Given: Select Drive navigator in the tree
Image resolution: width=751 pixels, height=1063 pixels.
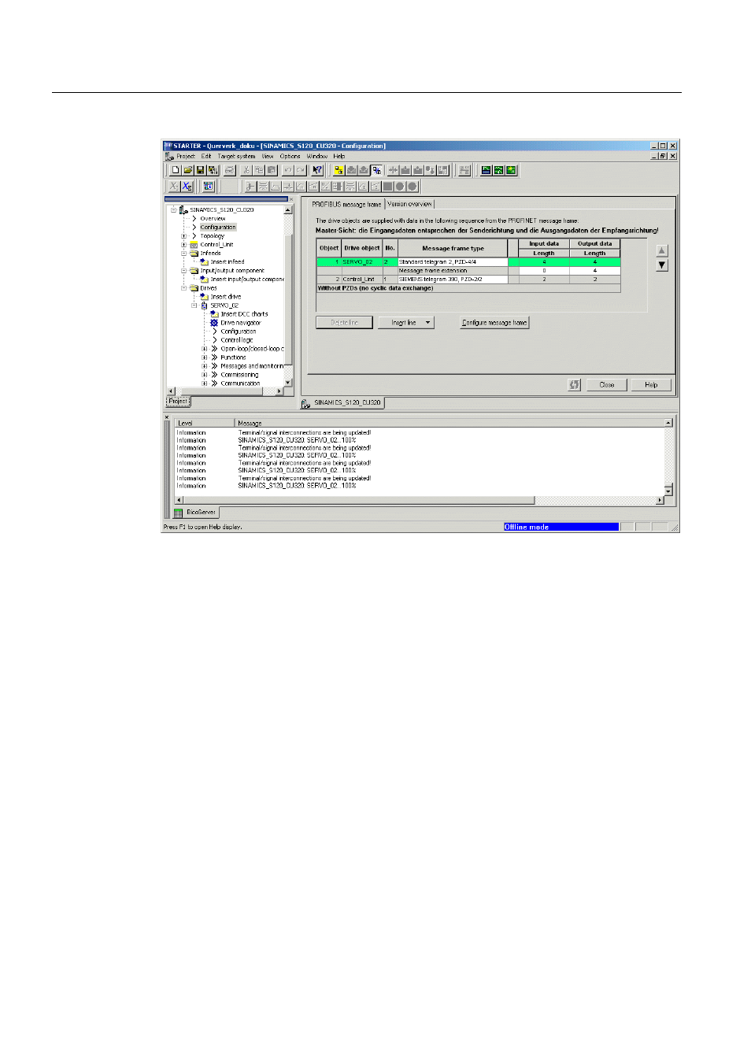Looking at the screenshot, I should pyautogui.click(x=241, y=323).
